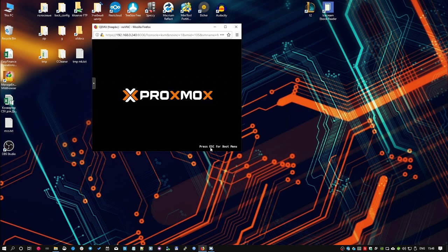Open Windows Security shield tray icon
Screen dimensions: 448x252
371,248
